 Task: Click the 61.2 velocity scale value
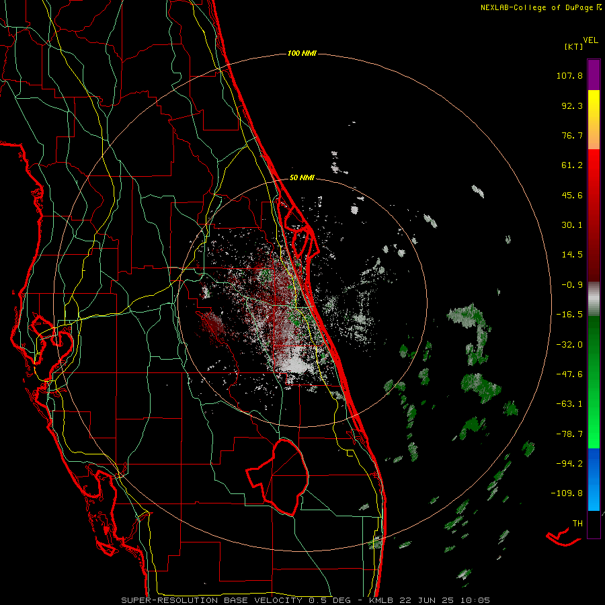[x=572, y=165]
